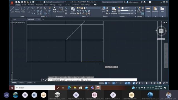178x100 pixels.
Task: Toggle object snap tracking in status bar
Action: pos(126,83)
